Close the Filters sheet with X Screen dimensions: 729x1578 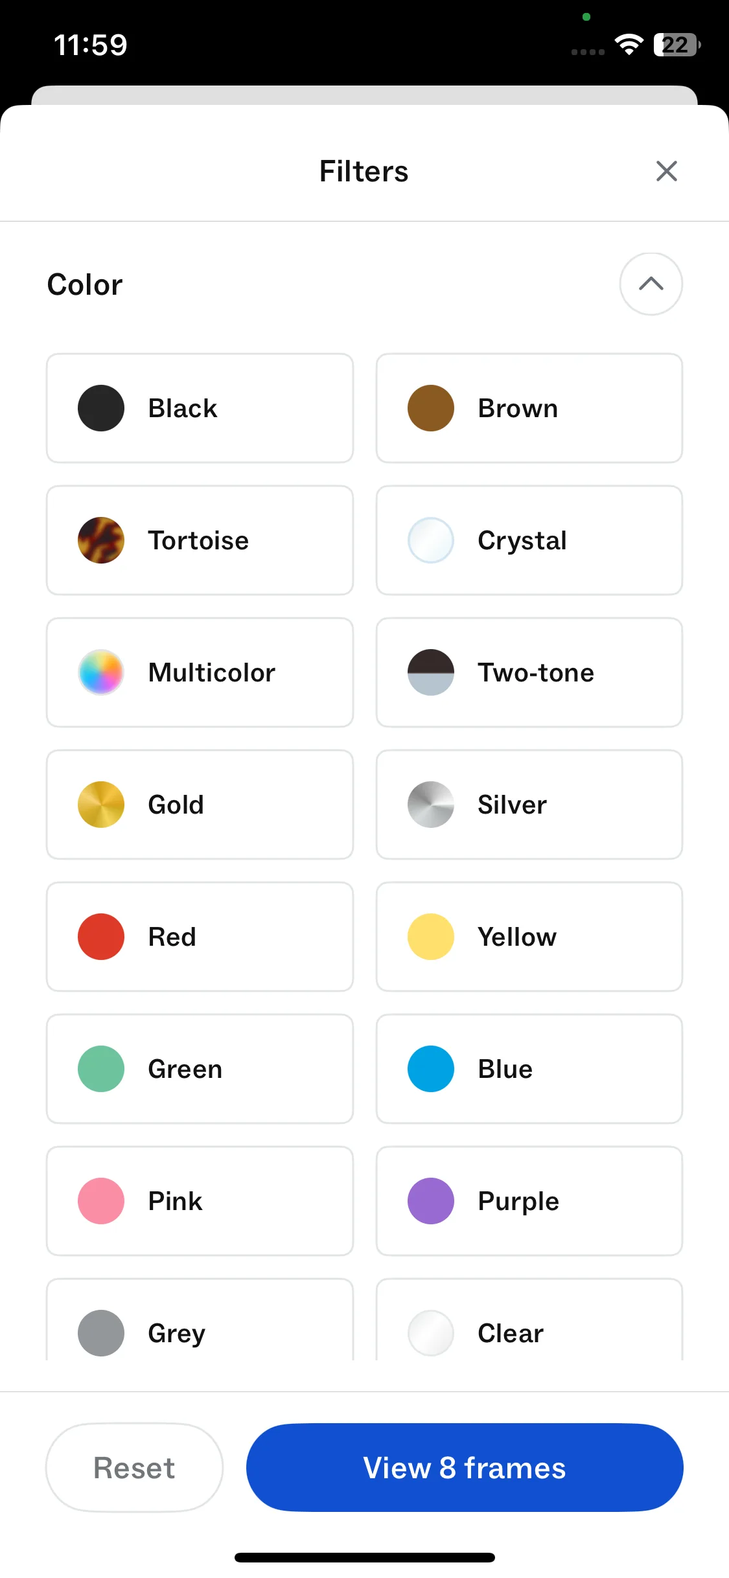tap(666, 172)
